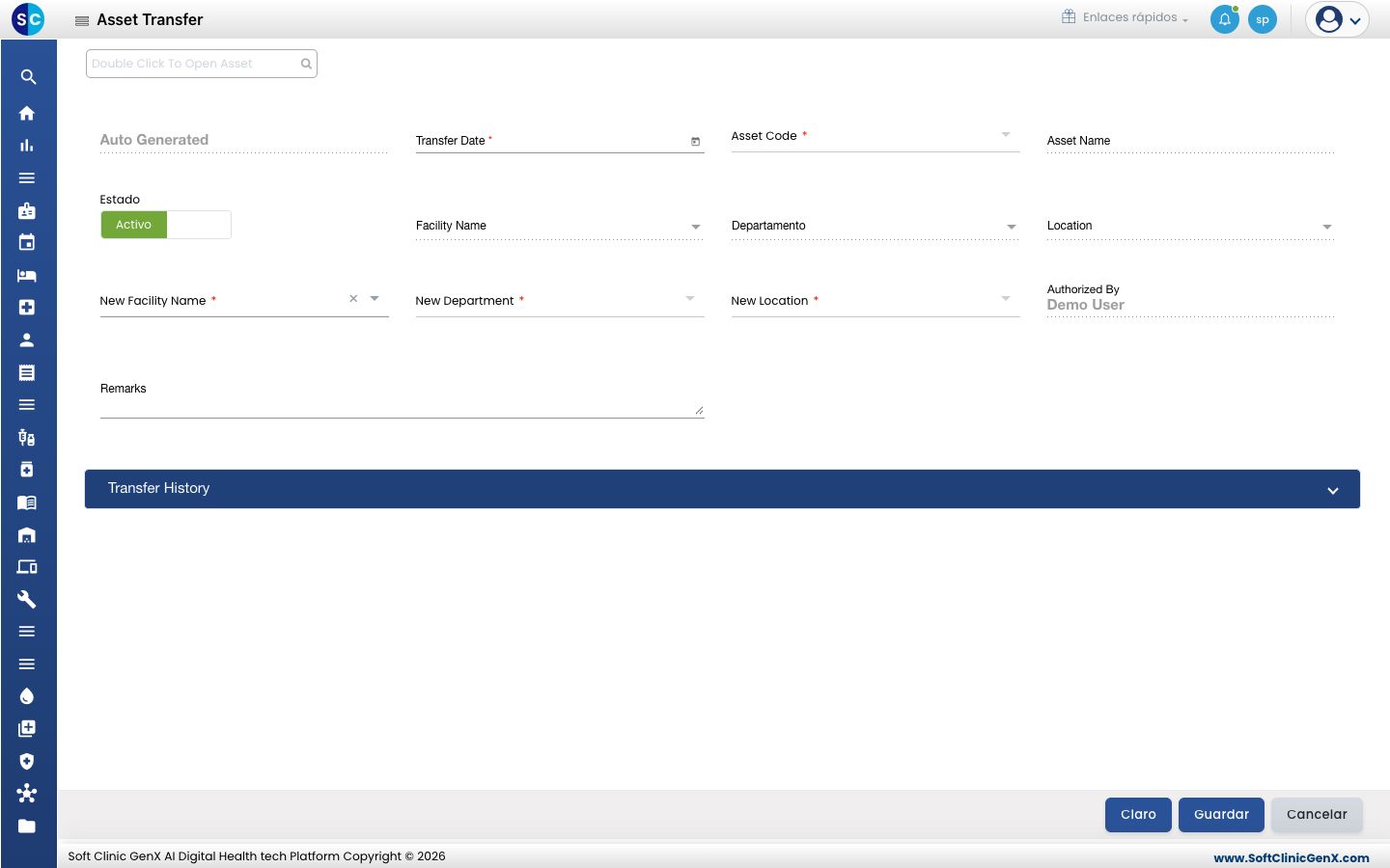This screenshot has height=868, width=1390.
Task: Open the wrench maintenance icon
Action: (27, 599)
